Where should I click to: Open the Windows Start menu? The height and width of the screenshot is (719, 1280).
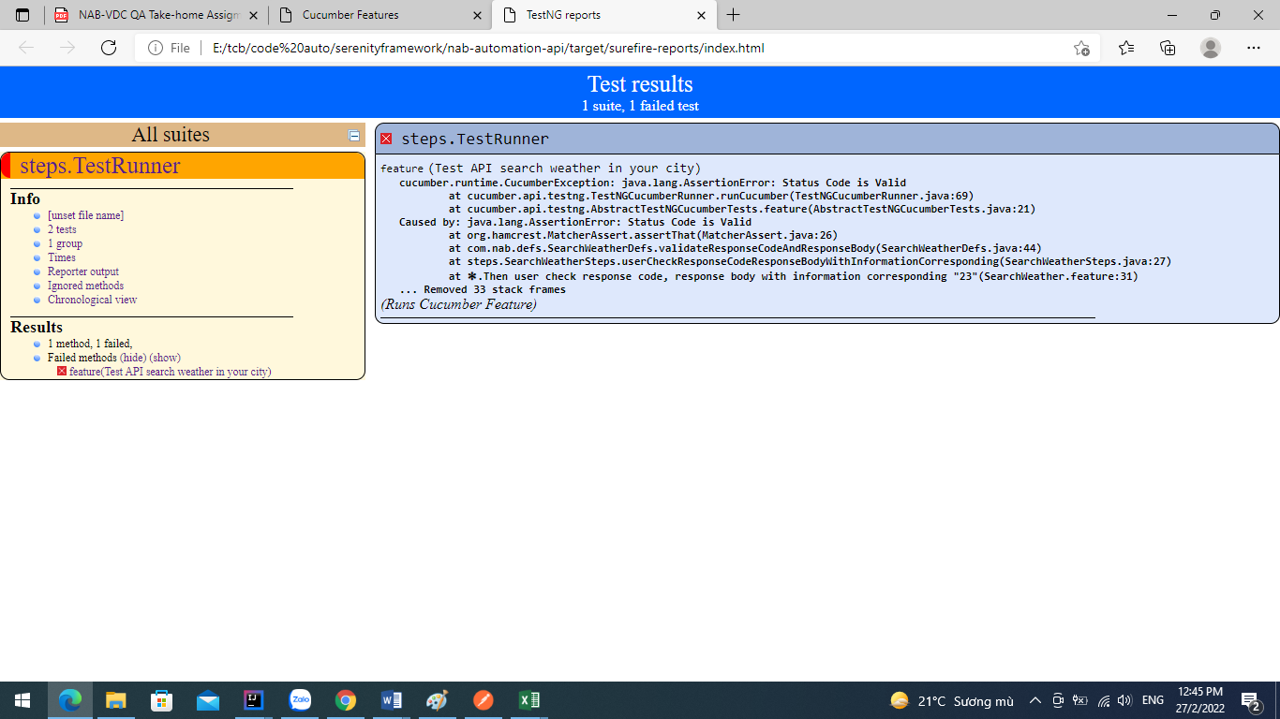pos(22,700)
